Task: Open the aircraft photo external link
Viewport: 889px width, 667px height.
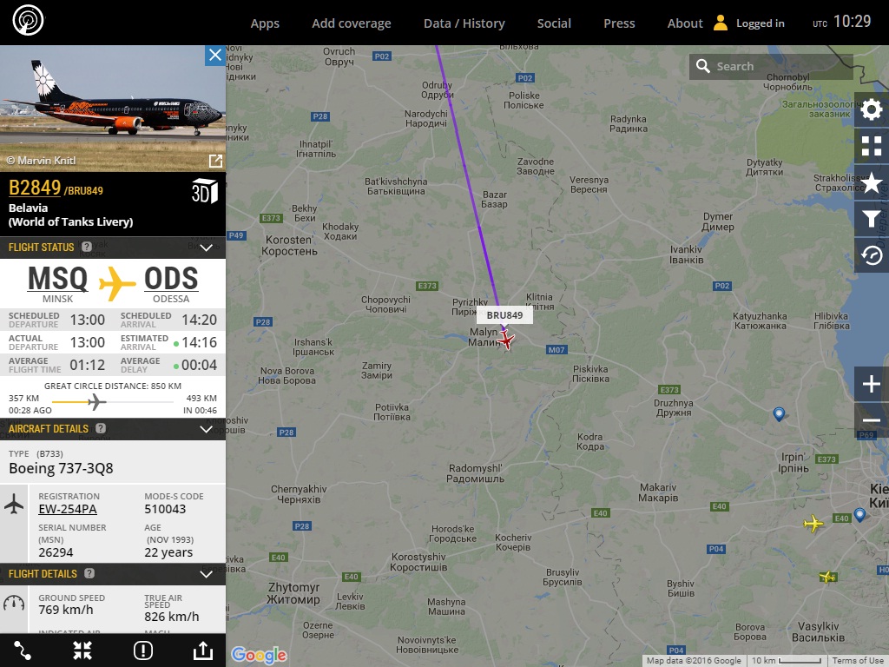Action: (x=215, y=161)
